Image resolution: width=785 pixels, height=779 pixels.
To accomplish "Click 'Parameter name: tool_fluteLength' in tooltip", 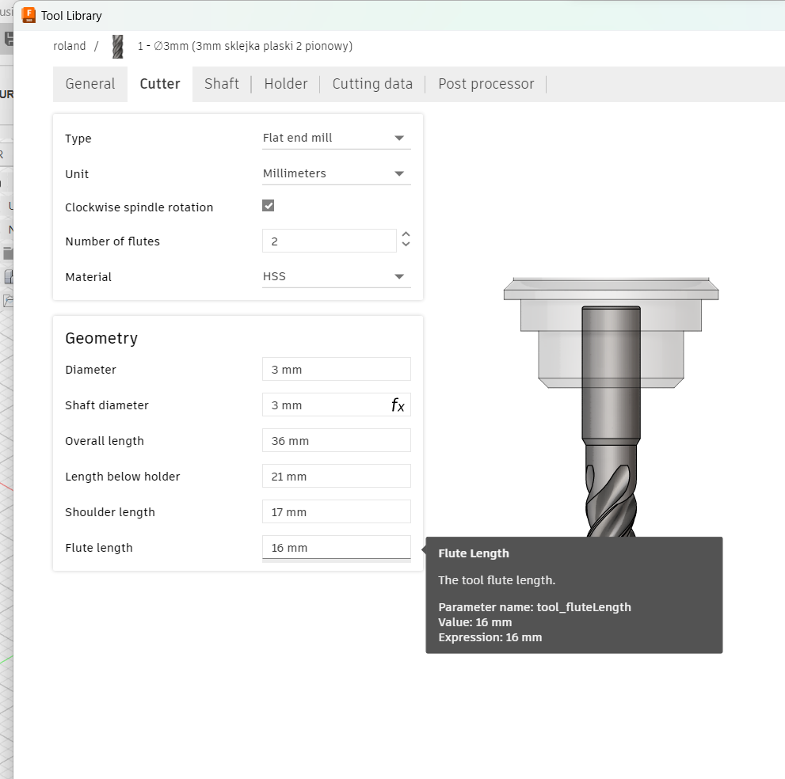I will tap(535, 607).
